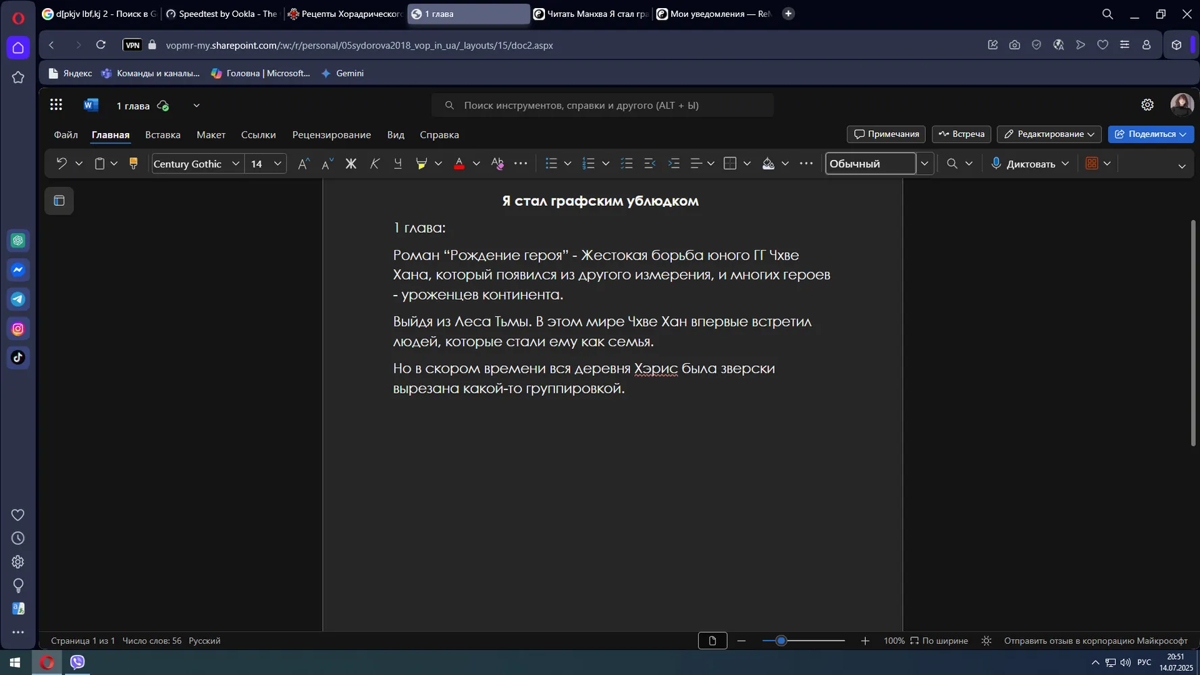Switch to the Рецензирование tab
Viewport: 1200px width, 675px height.
click(x=332, y=134)
